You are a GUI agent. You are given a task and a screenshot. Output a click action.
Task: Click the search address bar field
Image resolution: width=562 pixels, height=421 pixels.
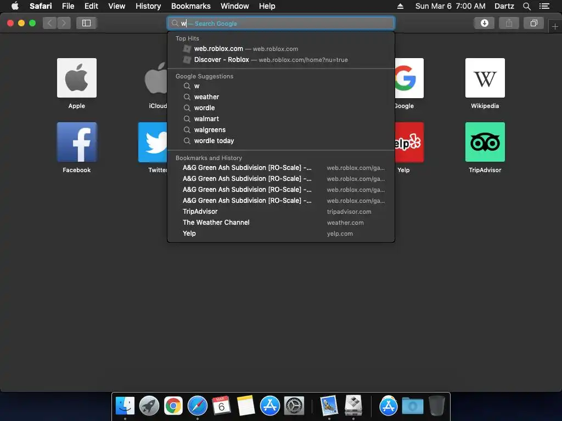click(281, 23)
